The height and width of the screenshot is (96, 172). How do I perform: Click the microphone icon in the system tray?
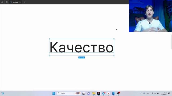click(x=144, y=93)
